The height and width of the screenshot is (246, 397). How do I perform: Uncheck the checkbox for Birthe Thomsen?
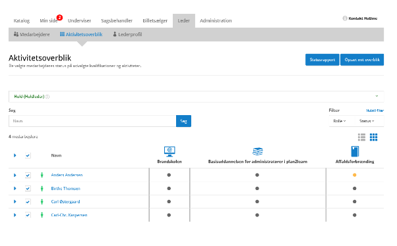(28, 188)
